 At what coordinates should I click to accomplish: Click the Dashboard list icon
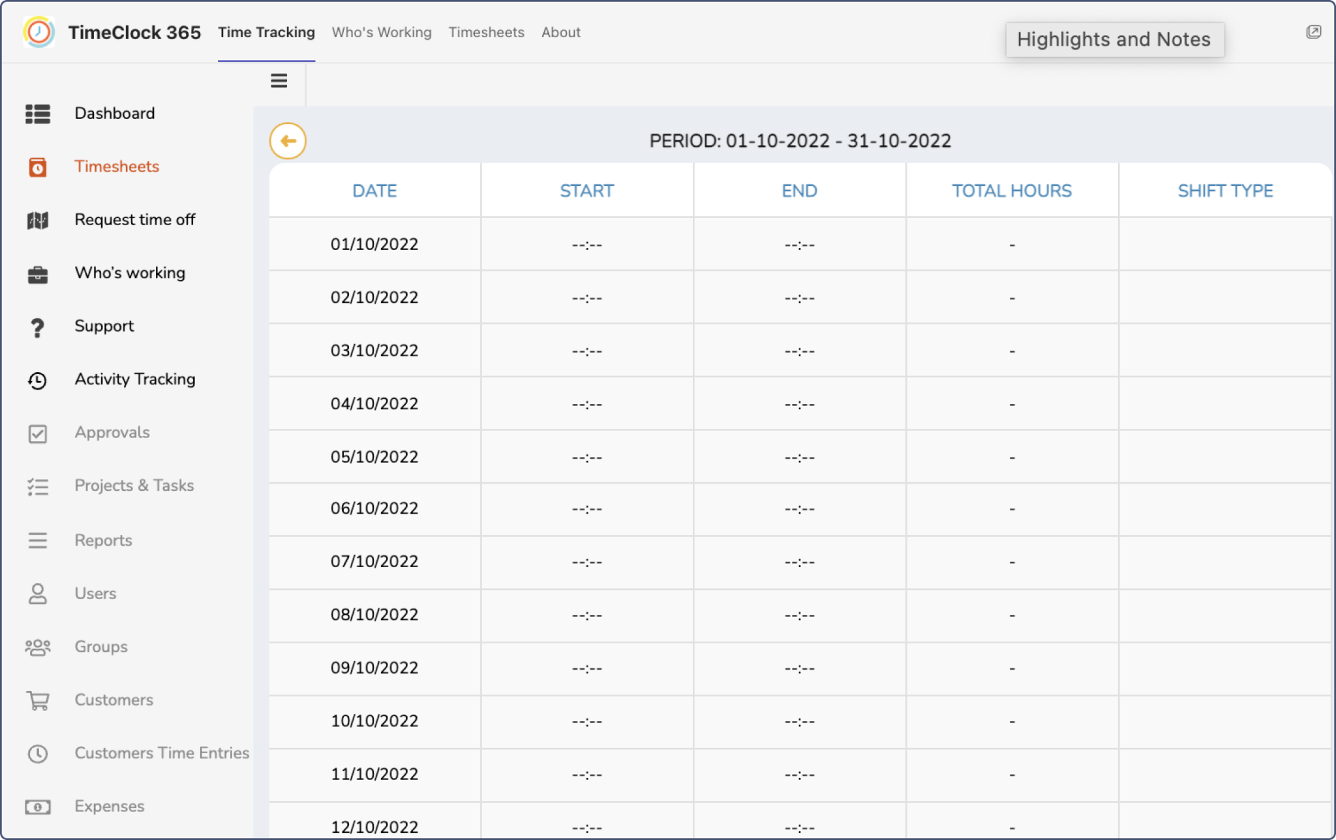click(x=38, y=114)
